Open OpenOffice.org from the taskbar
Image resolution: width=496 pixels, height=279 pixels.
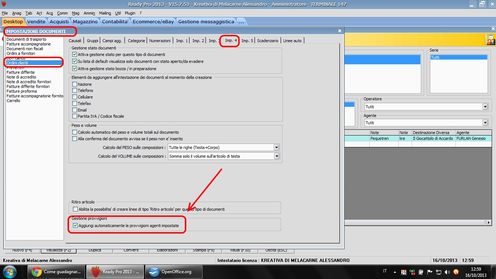(x=174, y=272)
